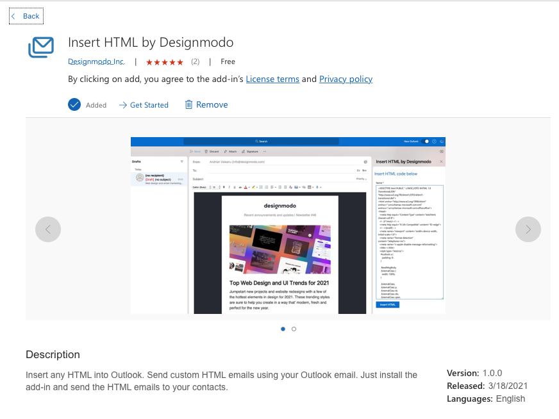Open the Designmodo Inc. publisher link
The width and height of the screenshot is (559, 419).
click(96, 62)
